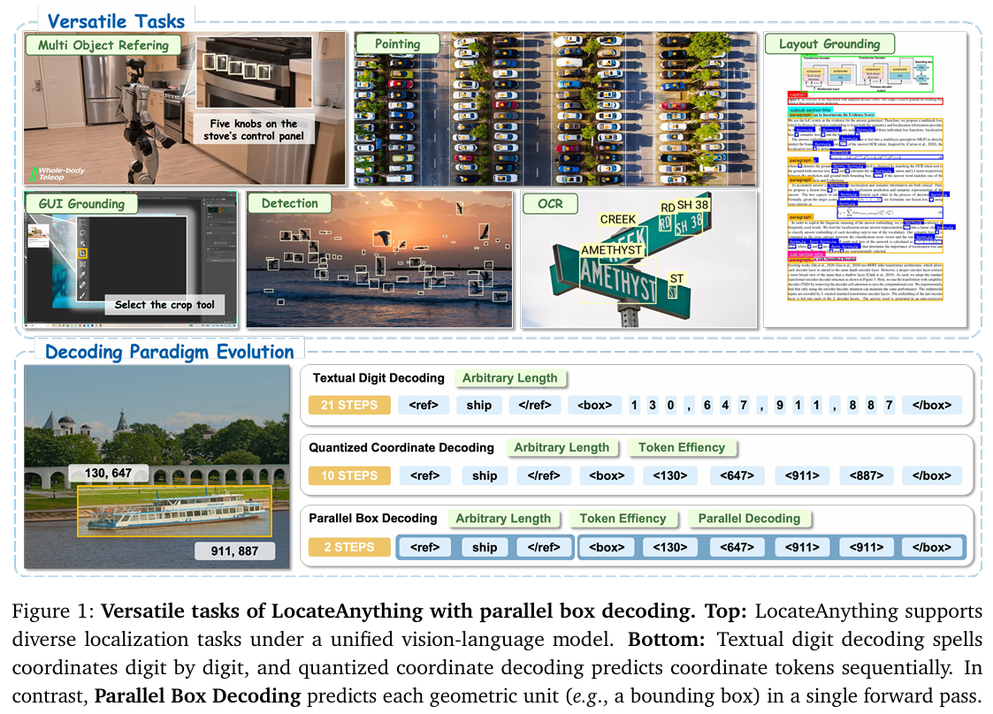Click the CREEK recognized text label

pos(617,219)
